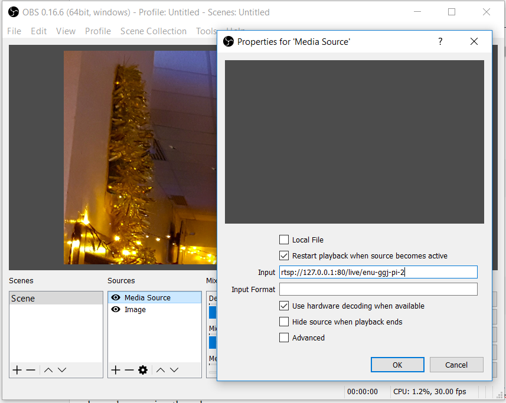The width and height of the screenshot is (506, 403).
Task: Open source properties via the gear icon
Action: click(x=142, y=370)
